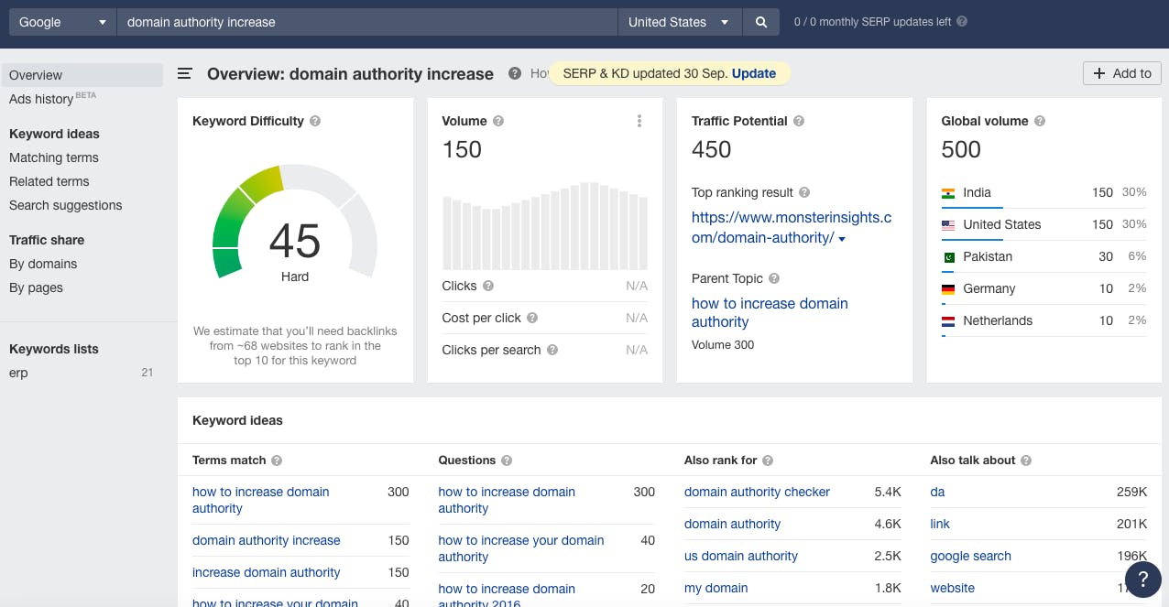Click the Pakistan 6% share value
This screenshot has height=607, width=1169.
pos(1137,256)
